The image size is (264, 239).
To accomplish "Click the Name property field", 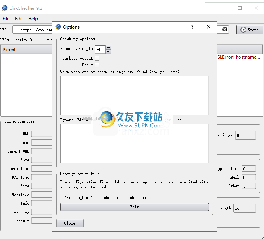I will (x=42, y=142).
